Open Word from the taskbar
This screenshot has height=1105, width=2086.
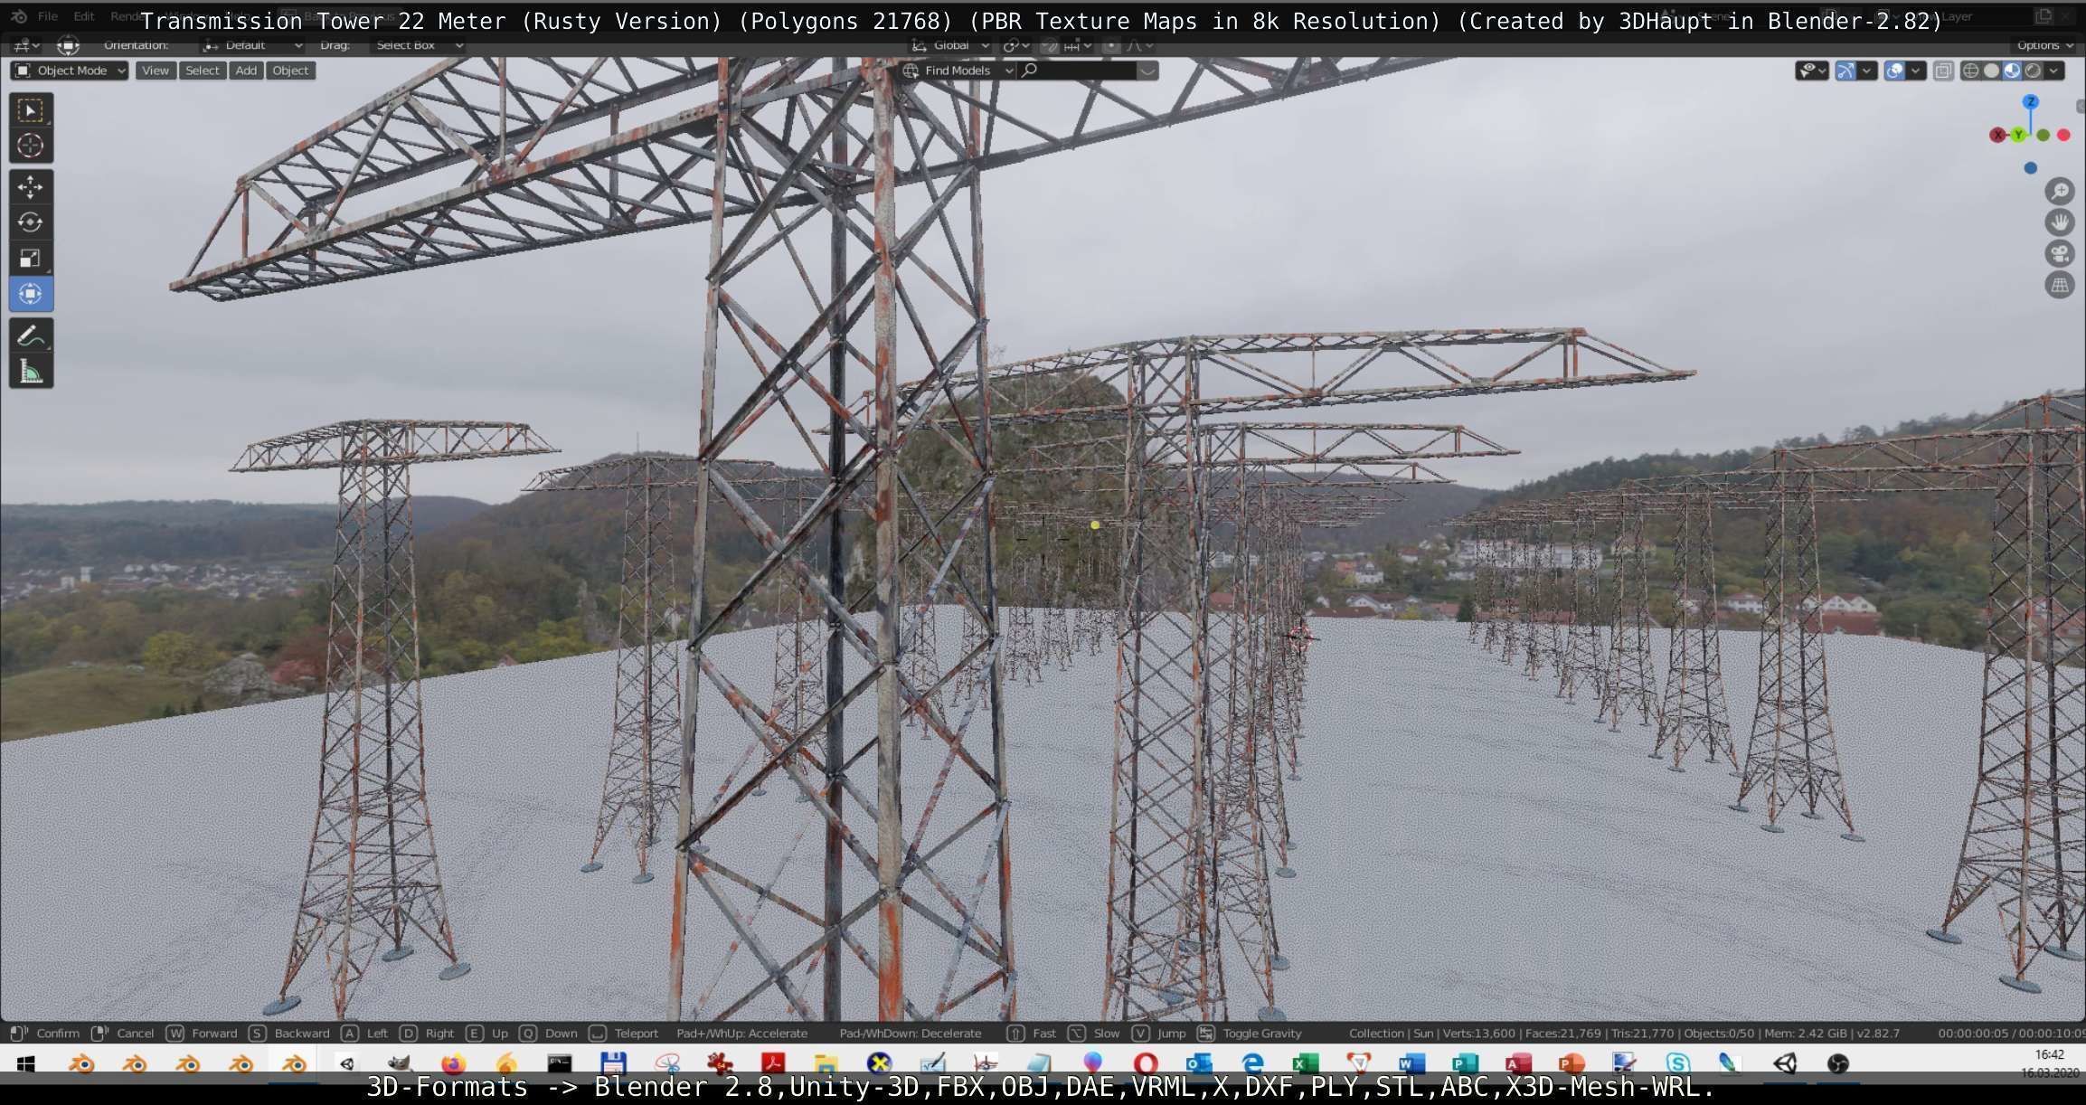tap(1411, 1063)
